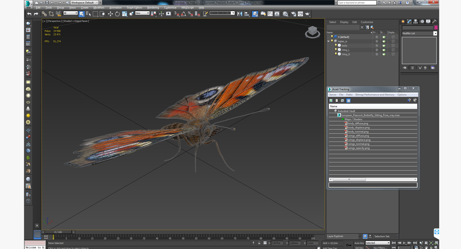Open Render Setup dialog icon

(x=293, y=14)
